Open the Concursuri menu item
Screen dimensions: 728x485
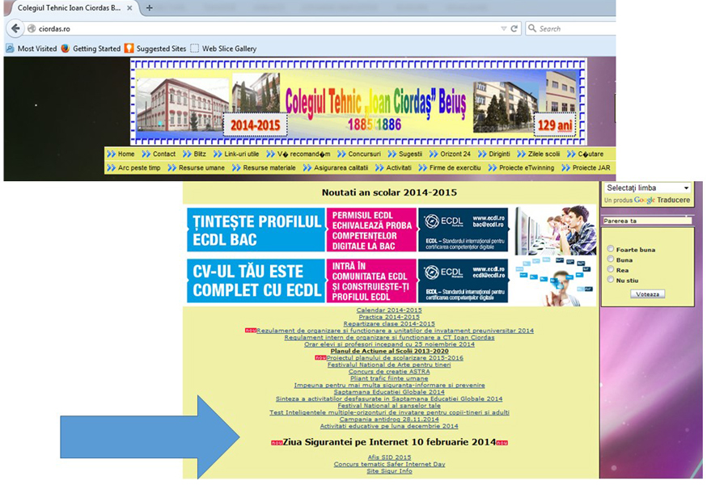tap(359, 154)
